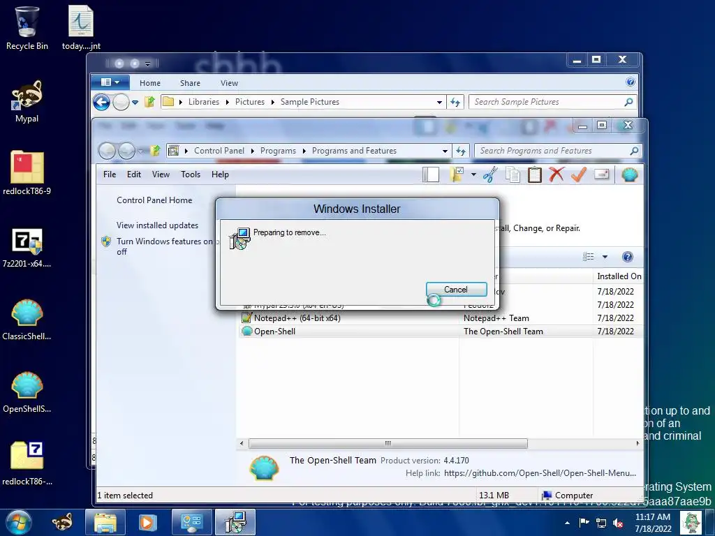Toggle the navigation pane toolbar icon

coord(430,174)
